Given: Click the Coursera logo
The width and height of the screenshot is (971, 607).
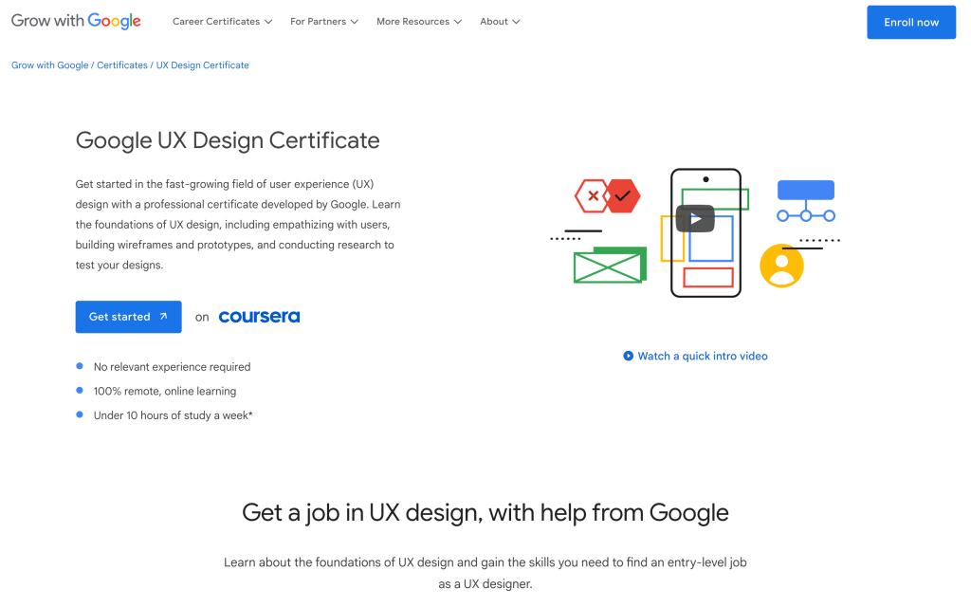Looking at the screenshot, I should click(259, 317).
